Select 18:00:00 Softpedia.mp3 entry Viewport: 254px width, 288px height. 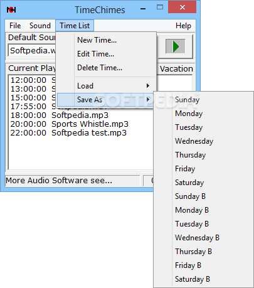tap(60, 115)
